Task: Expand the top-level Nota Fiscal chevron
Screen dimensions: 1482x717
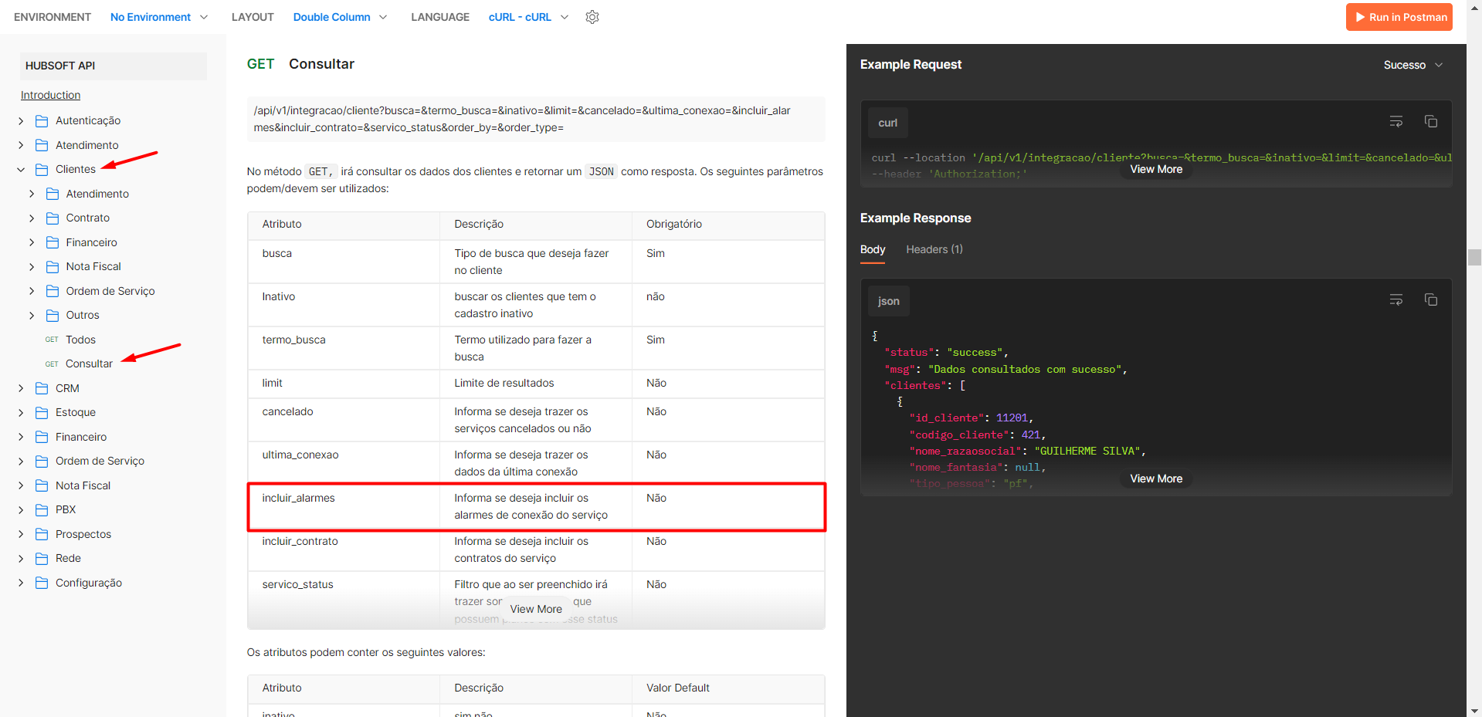Action: pos(21,485)
